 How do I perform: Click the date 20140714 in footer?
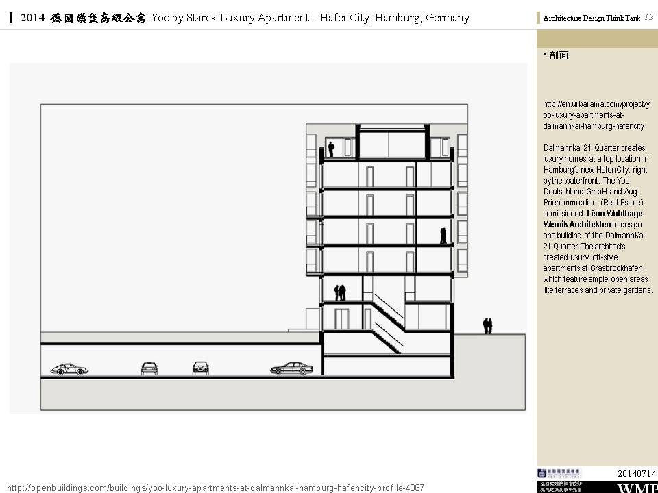coord(637,474)
